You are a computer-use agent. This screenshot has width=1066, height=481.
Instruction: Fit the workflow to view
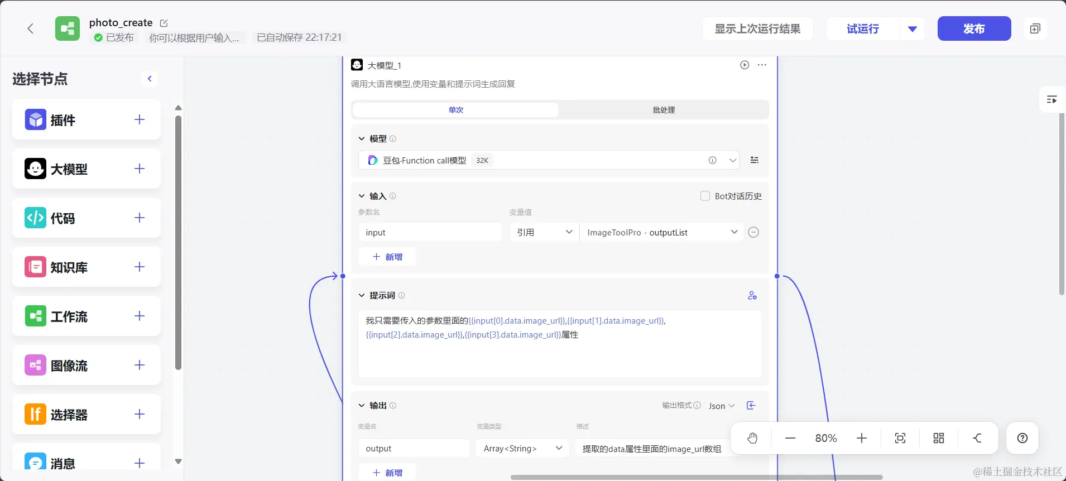pyautogui.click(x=900, y=438)
